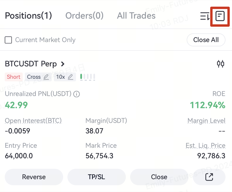Edit the 10x leverage pencil icon
This screenshot has width=232, height=192.
[70, 77]
